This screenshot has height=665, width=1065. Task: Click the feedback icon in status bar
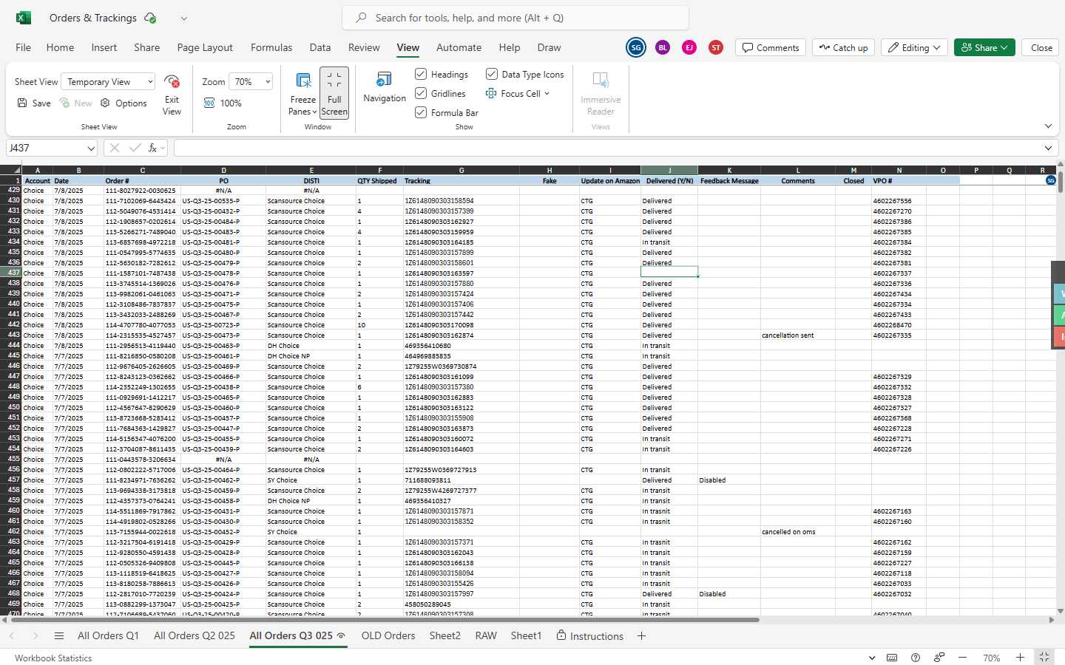(x=939, y=658)
